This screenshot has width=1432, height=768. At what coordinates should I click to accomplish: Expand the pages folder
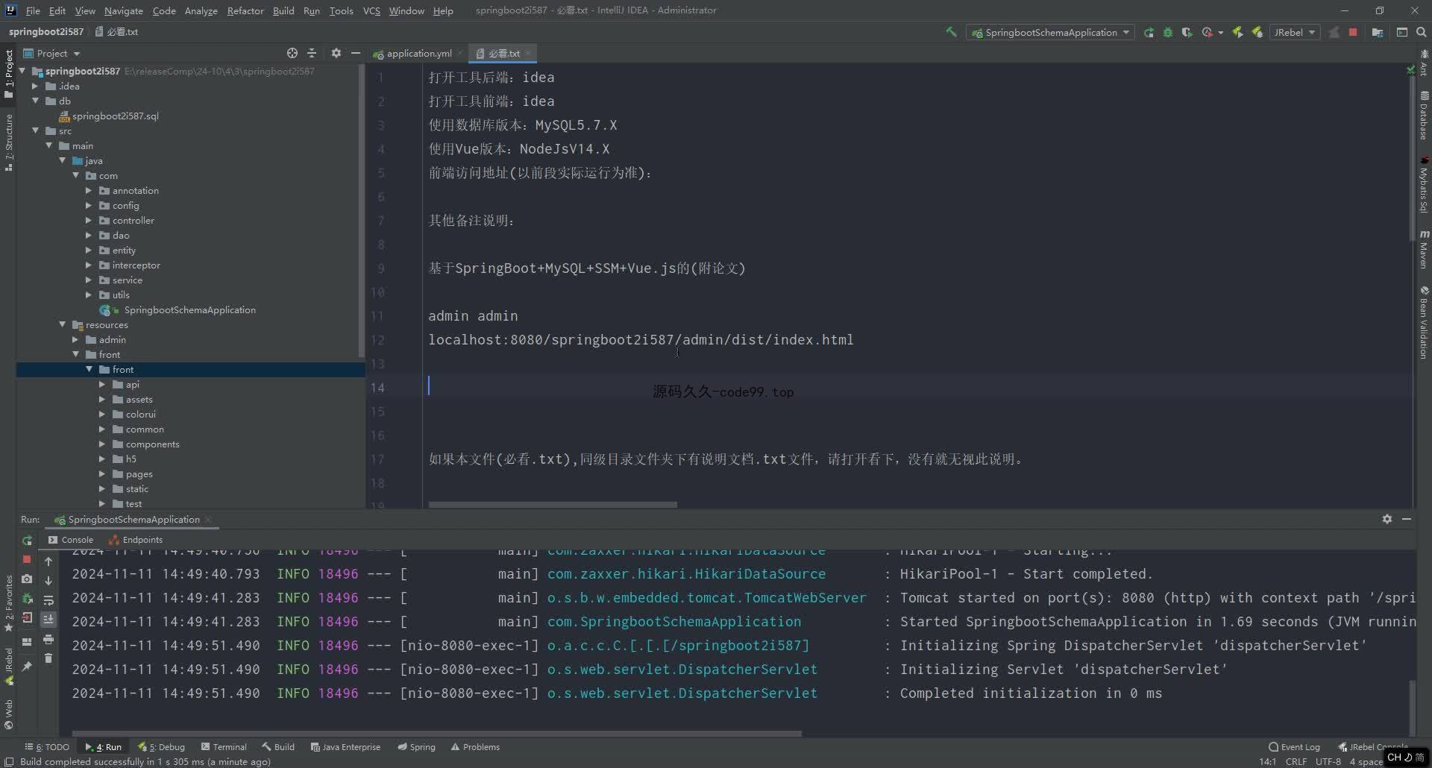[x=102, y=473]
